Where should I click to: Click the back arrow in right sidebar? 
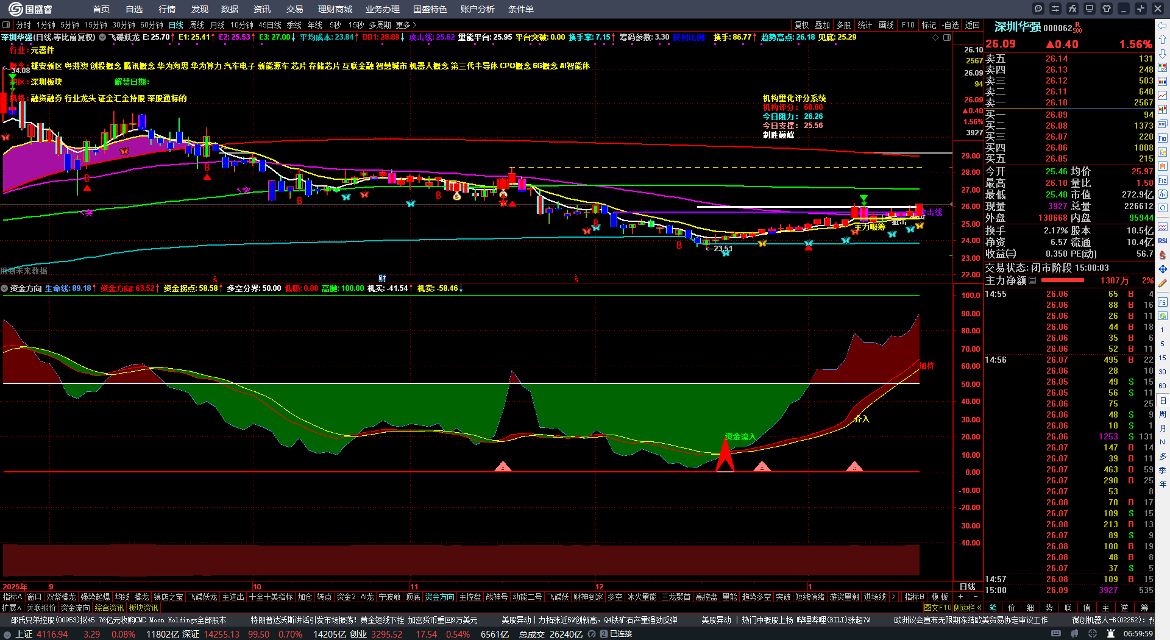[x=1163, y=26]
